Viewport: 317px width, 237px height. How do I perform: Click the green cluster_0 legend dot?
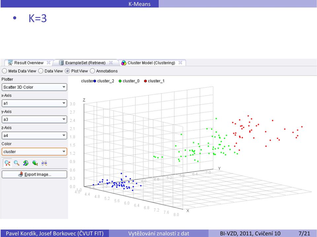click(120, 81)
